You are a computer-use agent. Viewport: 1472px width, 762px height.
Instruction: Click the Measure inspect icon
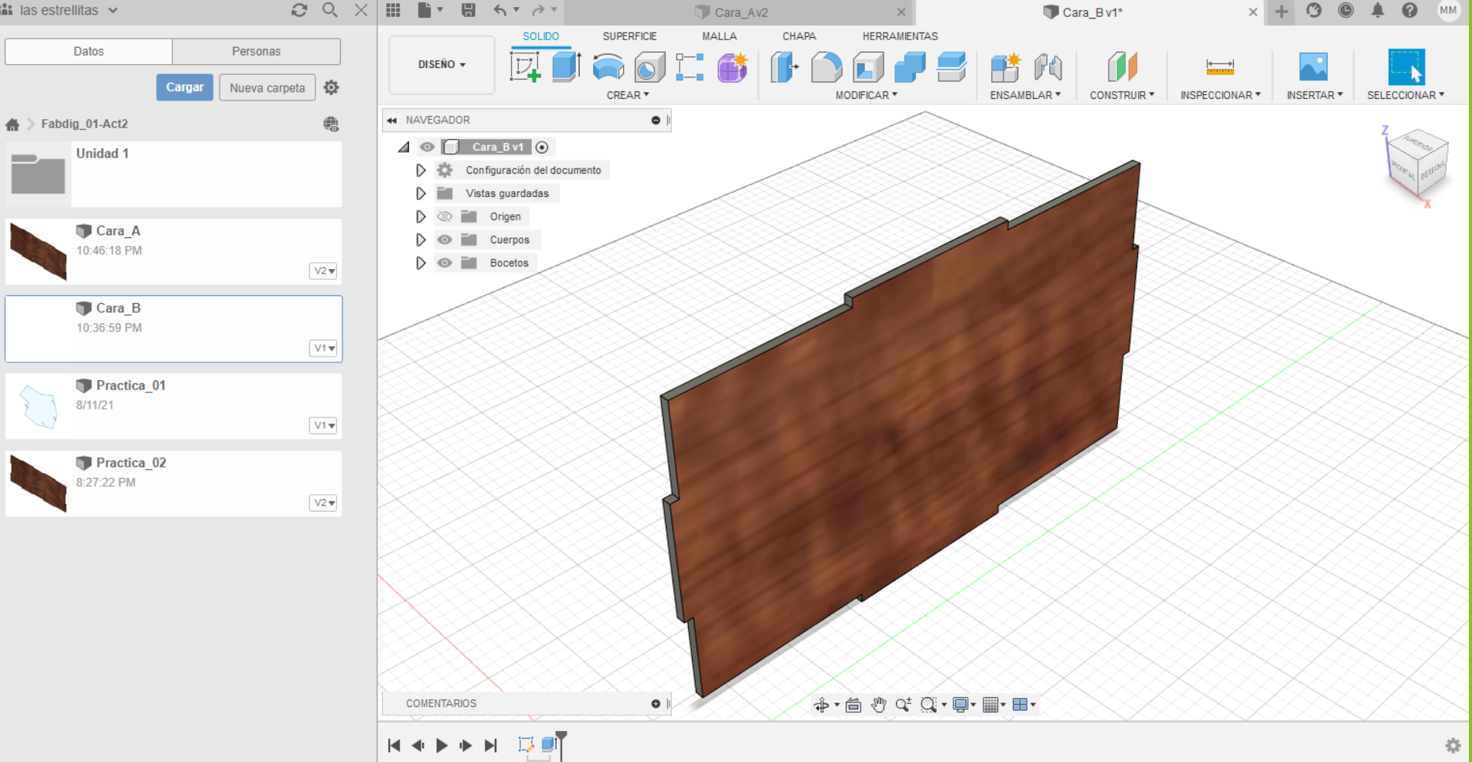[1220, 66]
